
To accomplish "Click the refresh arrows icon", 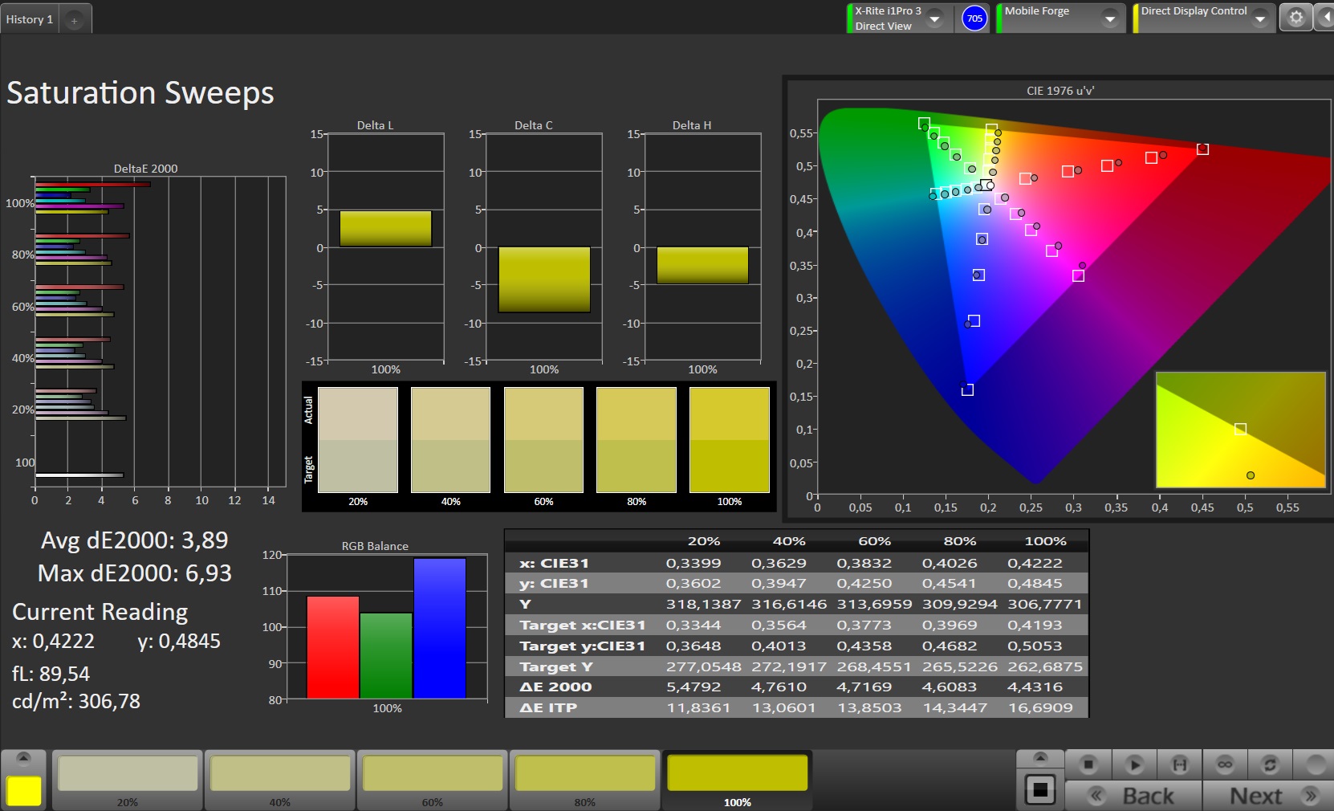I will (x=1270, y=764).
